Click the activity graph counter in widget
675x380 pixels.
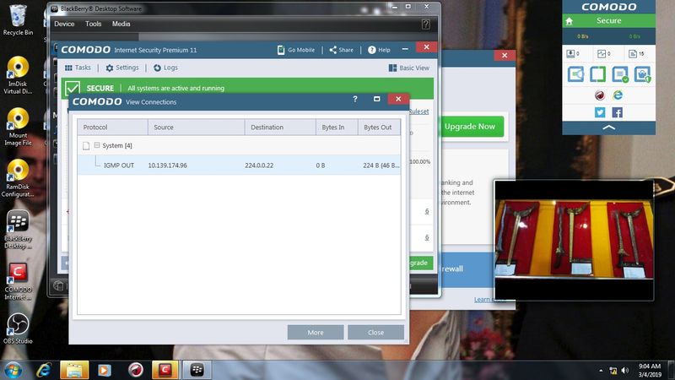tap(604, 53)
